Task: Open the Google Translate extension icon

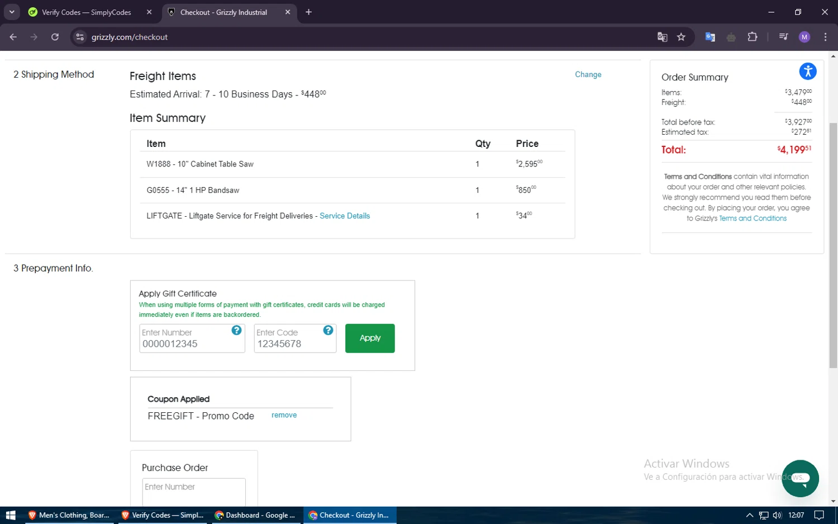Action: [710, 37]
